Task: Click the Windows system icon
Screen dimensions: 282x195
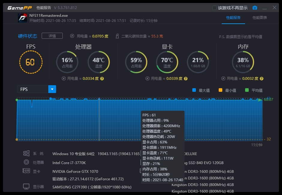Action: coord(26,153)
